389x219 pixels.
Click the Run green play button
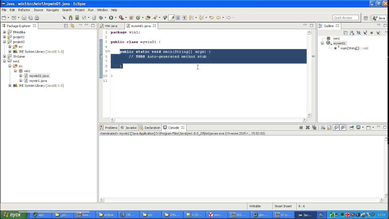[111, 18]
